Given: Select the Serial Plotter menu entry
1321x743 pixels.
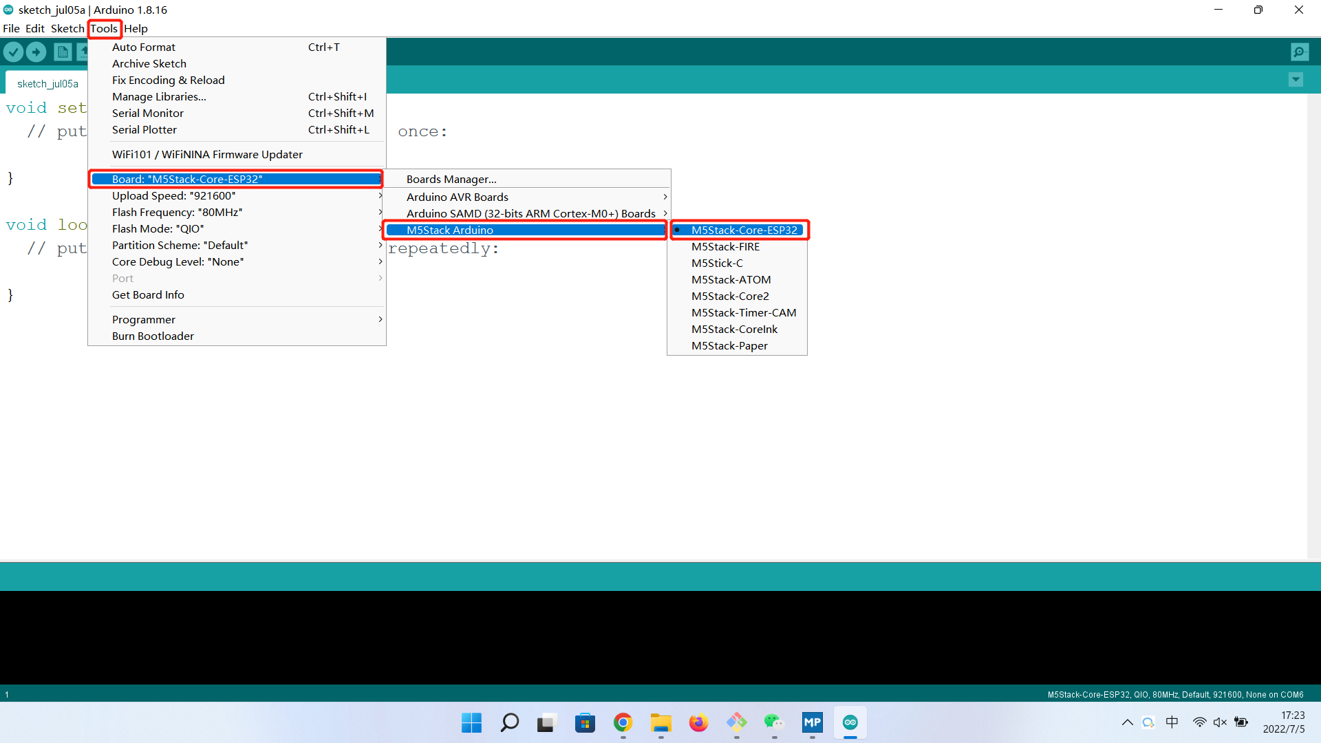Looking at the screenshot, I should pos(144,129).
